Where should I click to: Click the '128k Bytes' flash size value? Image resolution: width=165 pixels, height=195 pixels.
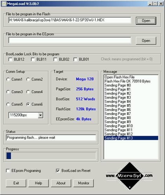click(86, 109)
